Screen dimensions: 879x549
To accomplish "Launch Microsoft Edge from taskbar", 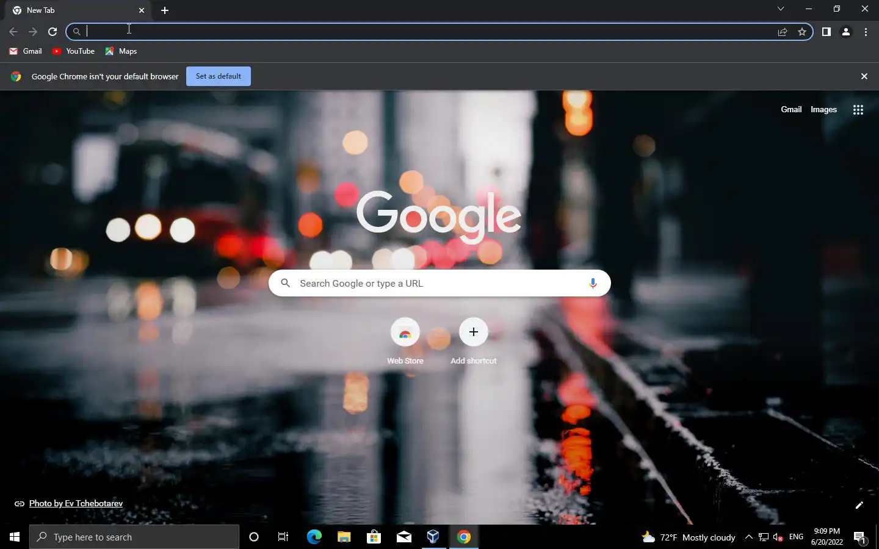I will 314,537.
